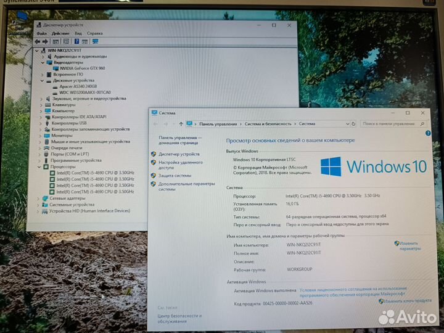The width and height of the screenshot is (444, 333).
Task: Select Мыши и иные указывающие устройства
Action: 91,142
